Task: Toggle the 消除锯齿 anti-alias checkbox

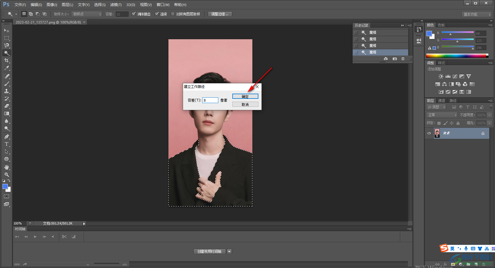Action: [134, 14]
